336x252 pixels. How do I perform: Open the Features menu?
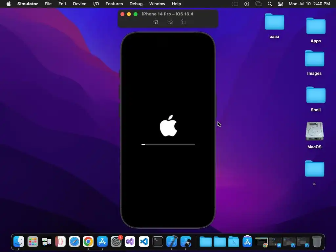pos(114,4)
